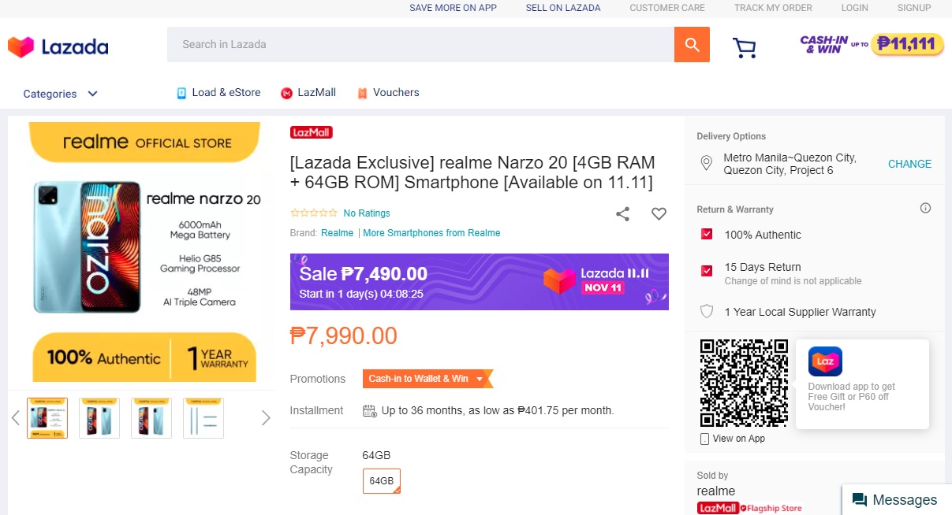
Task: Click the Laz app icon
Action: pos(825,361)
